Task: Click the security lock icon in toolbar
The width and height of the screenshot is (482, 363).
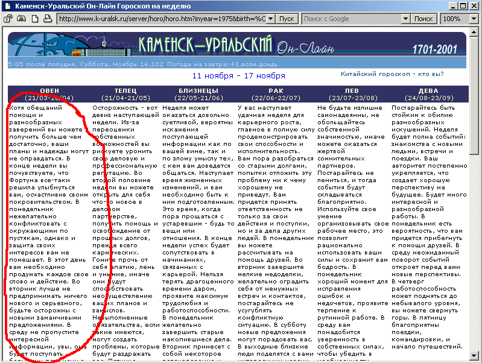Action: coord(8,19)
